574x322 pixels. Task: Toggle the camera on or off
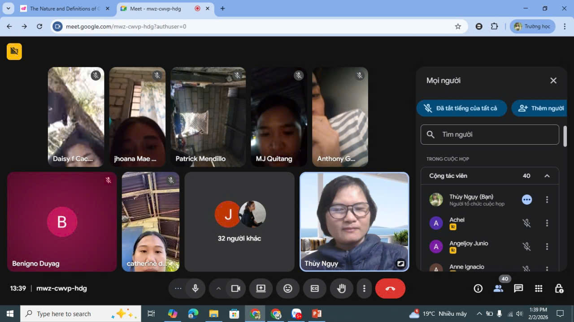235,288
